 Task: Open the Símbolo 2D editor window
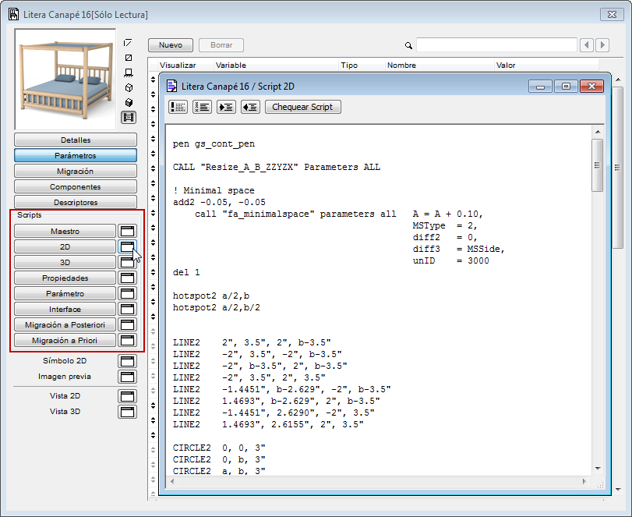coord(127,360)
